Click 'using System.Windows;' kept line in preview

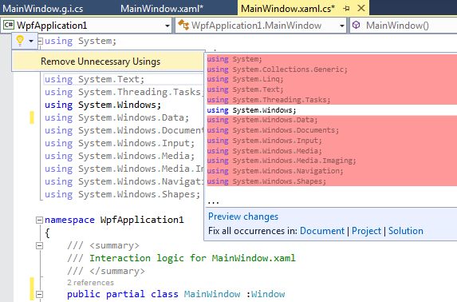pos(251,110)
